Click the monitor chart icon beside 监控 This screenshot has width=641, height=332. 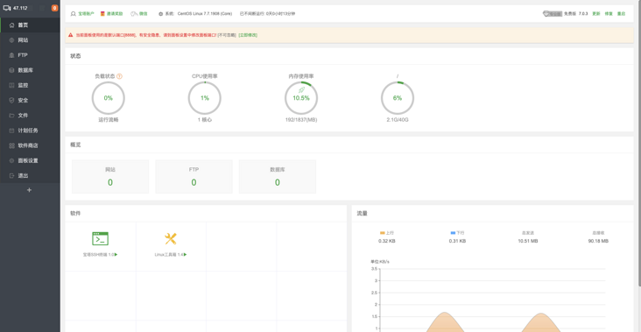point(11,86)
